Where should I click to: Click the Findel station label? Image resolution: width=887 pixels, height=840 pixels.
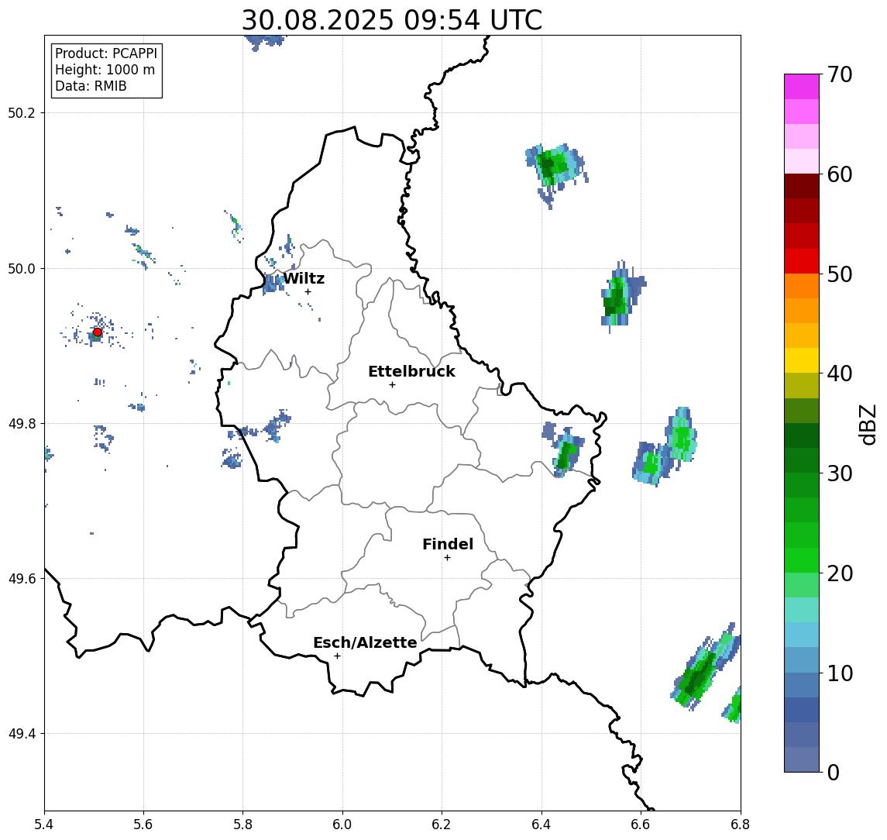pos(448,544)
